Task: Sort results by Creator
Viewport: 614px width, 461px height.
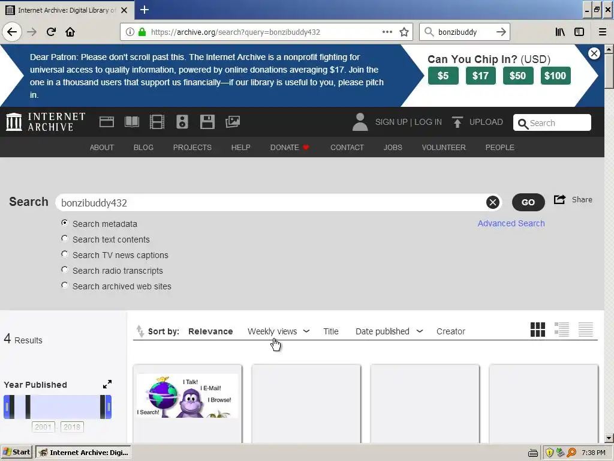Action: (x=451, y=331)
